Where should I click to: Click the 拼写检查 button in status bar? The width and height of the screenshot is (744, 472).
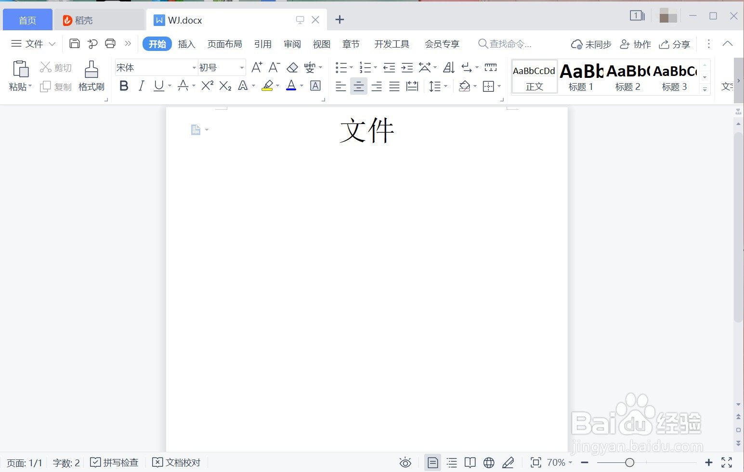click(114, 462)
